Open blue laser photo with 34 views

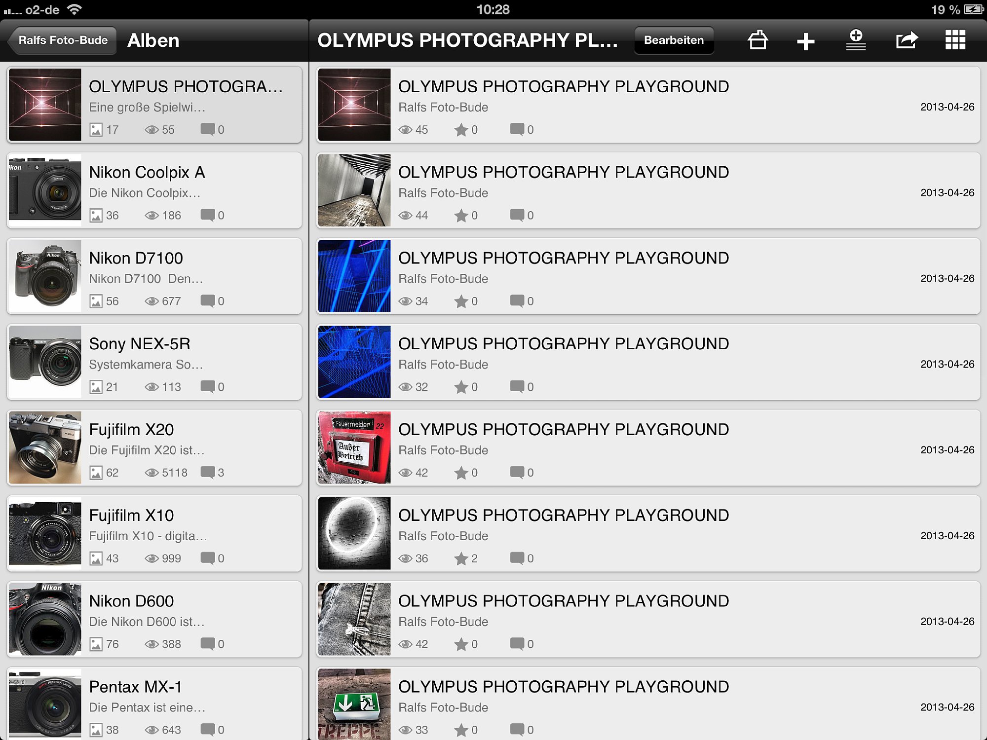[x=648, y=276]
